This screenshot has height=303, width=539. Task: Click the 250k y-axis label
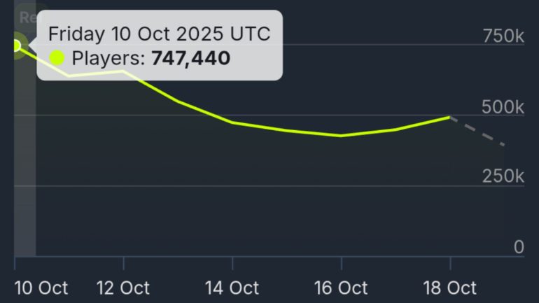point(503,176)
